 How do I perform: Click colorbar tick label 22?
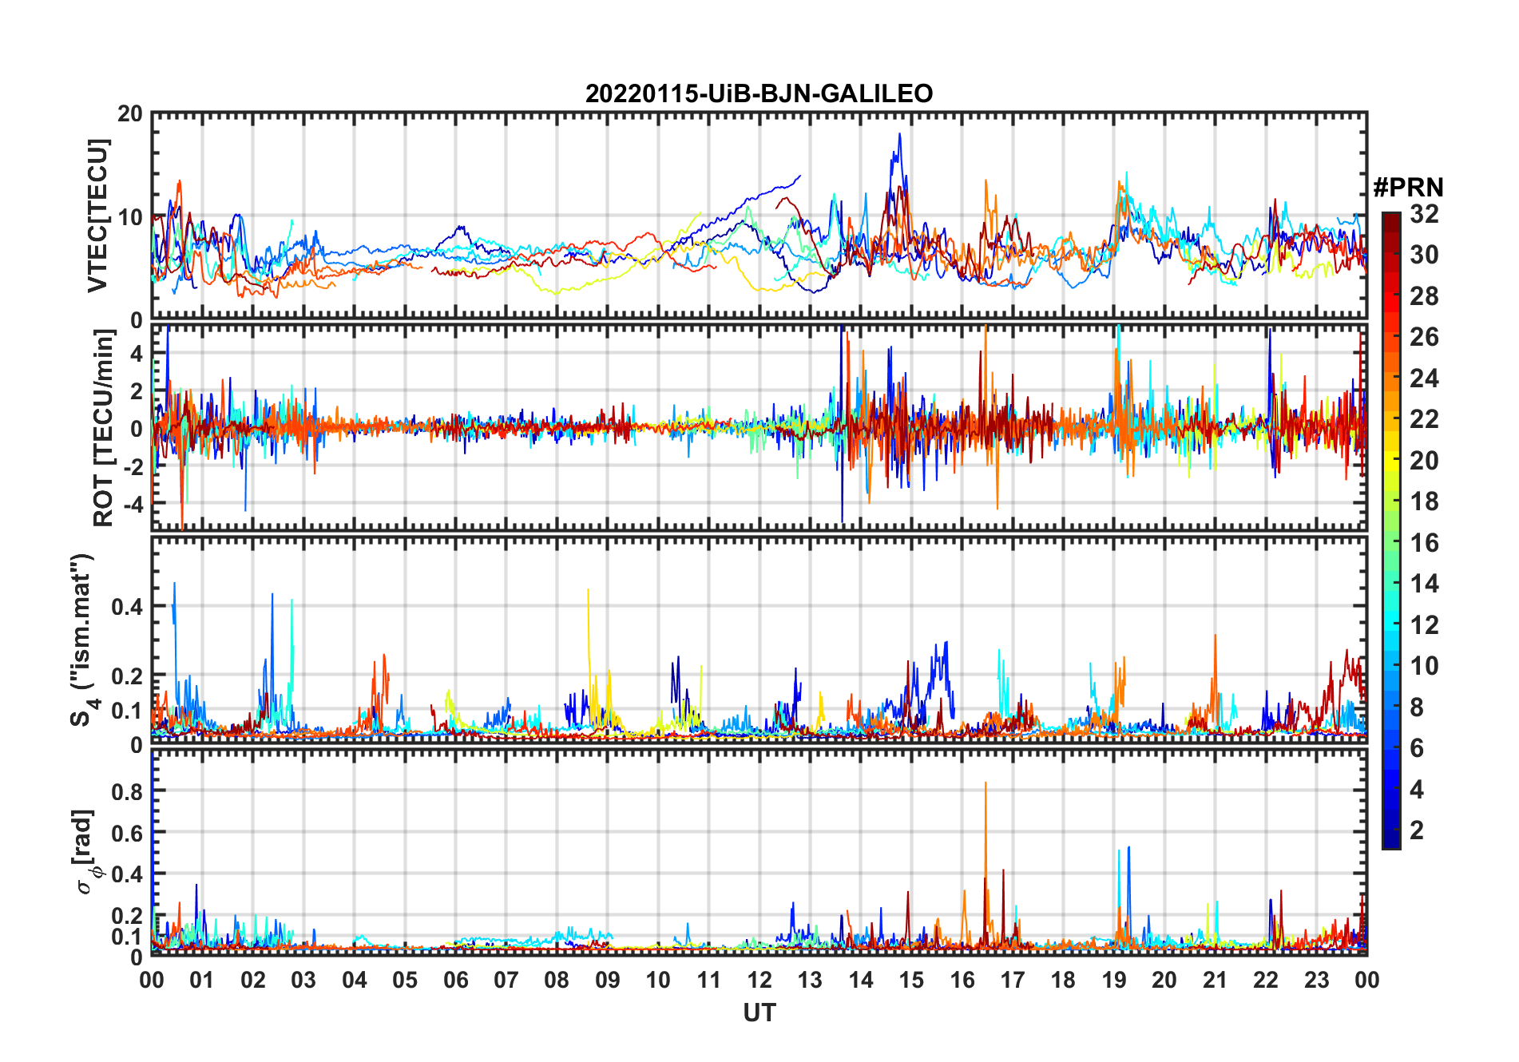(1424, 418)
